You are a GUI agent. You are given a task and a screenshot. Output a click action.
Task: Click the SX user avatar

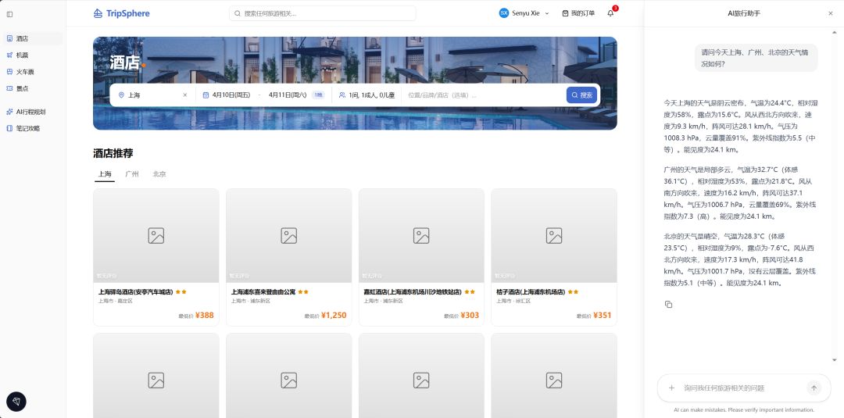504,13
